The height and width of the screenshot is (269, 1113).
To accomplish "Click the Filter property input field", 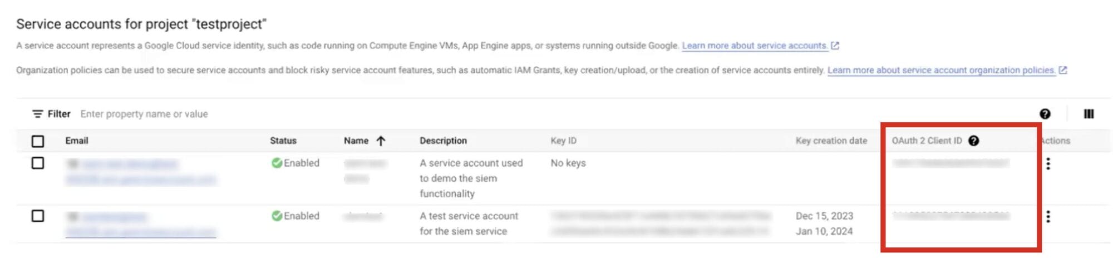I will click(144, 114).
